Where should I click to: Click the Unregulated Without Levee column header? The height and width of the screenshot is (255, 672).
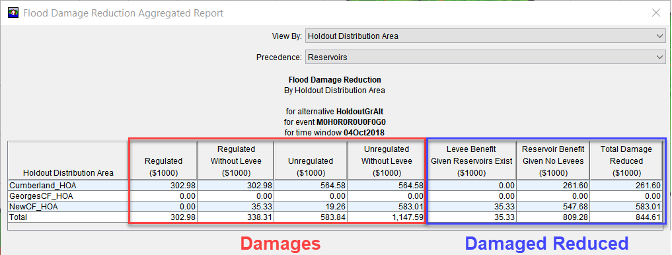(387, 161)
